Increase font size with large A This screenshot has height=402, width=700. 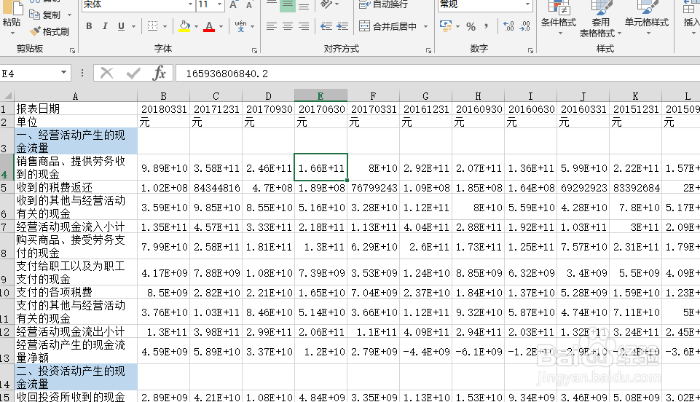pyautogui.click(x=233, y=4)
